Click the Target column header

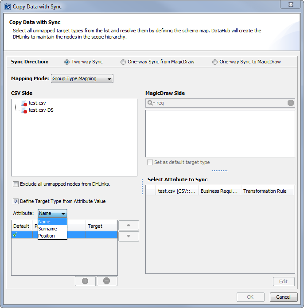tap(101, 226)
